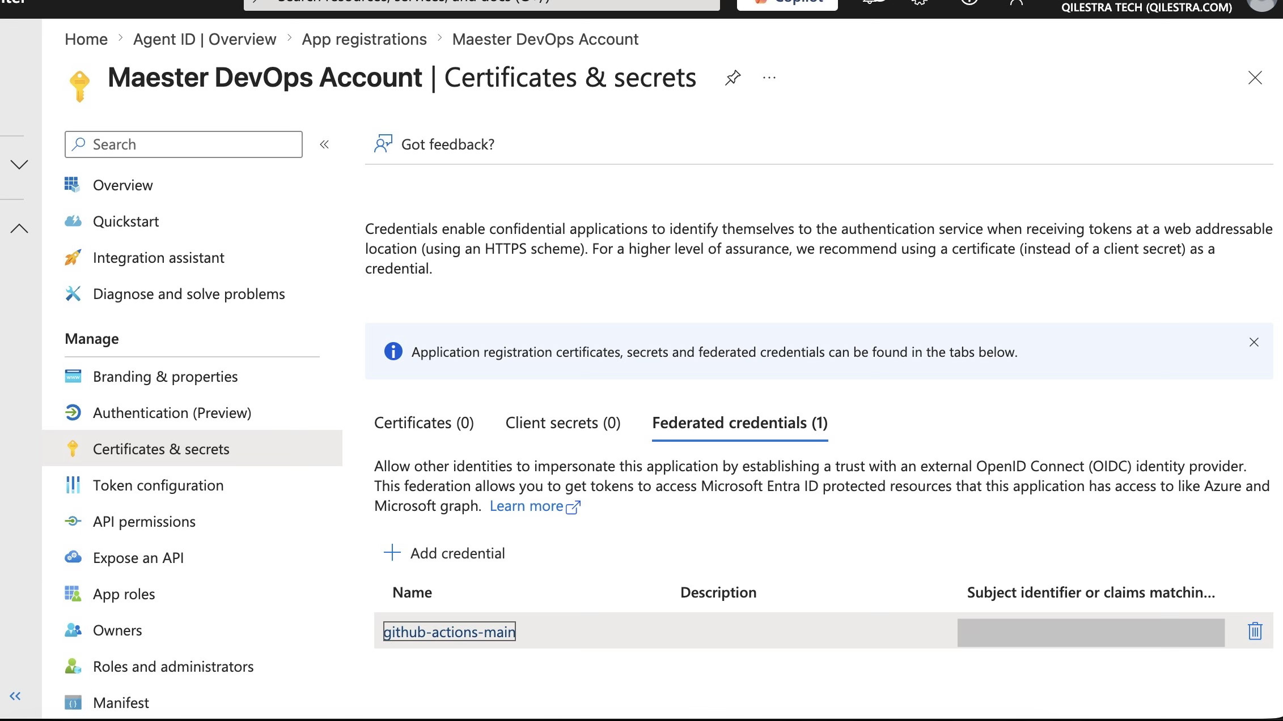1283x721 pixels.
Task: Open the github-actions-main credential
Action: pos(449,632)
